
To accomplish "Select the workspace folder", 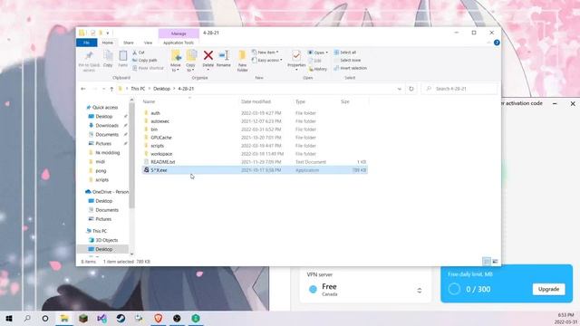I will point(161,154).
